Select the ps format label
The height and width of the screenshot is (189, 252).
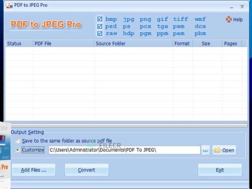click(x=126, y=27)
